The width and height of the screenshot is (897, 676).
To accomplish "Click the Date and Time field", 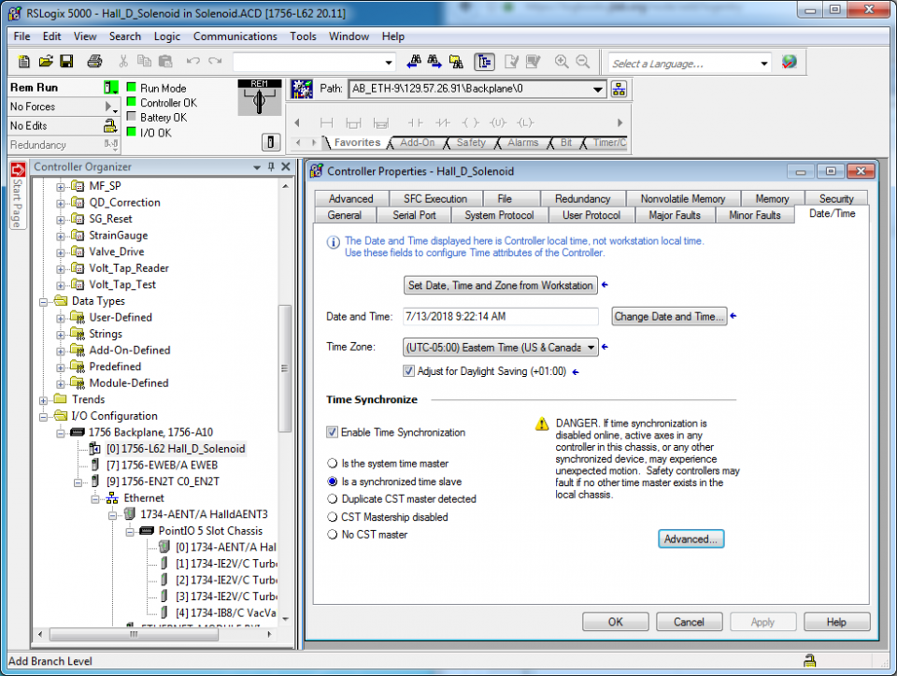I will 501,317.
